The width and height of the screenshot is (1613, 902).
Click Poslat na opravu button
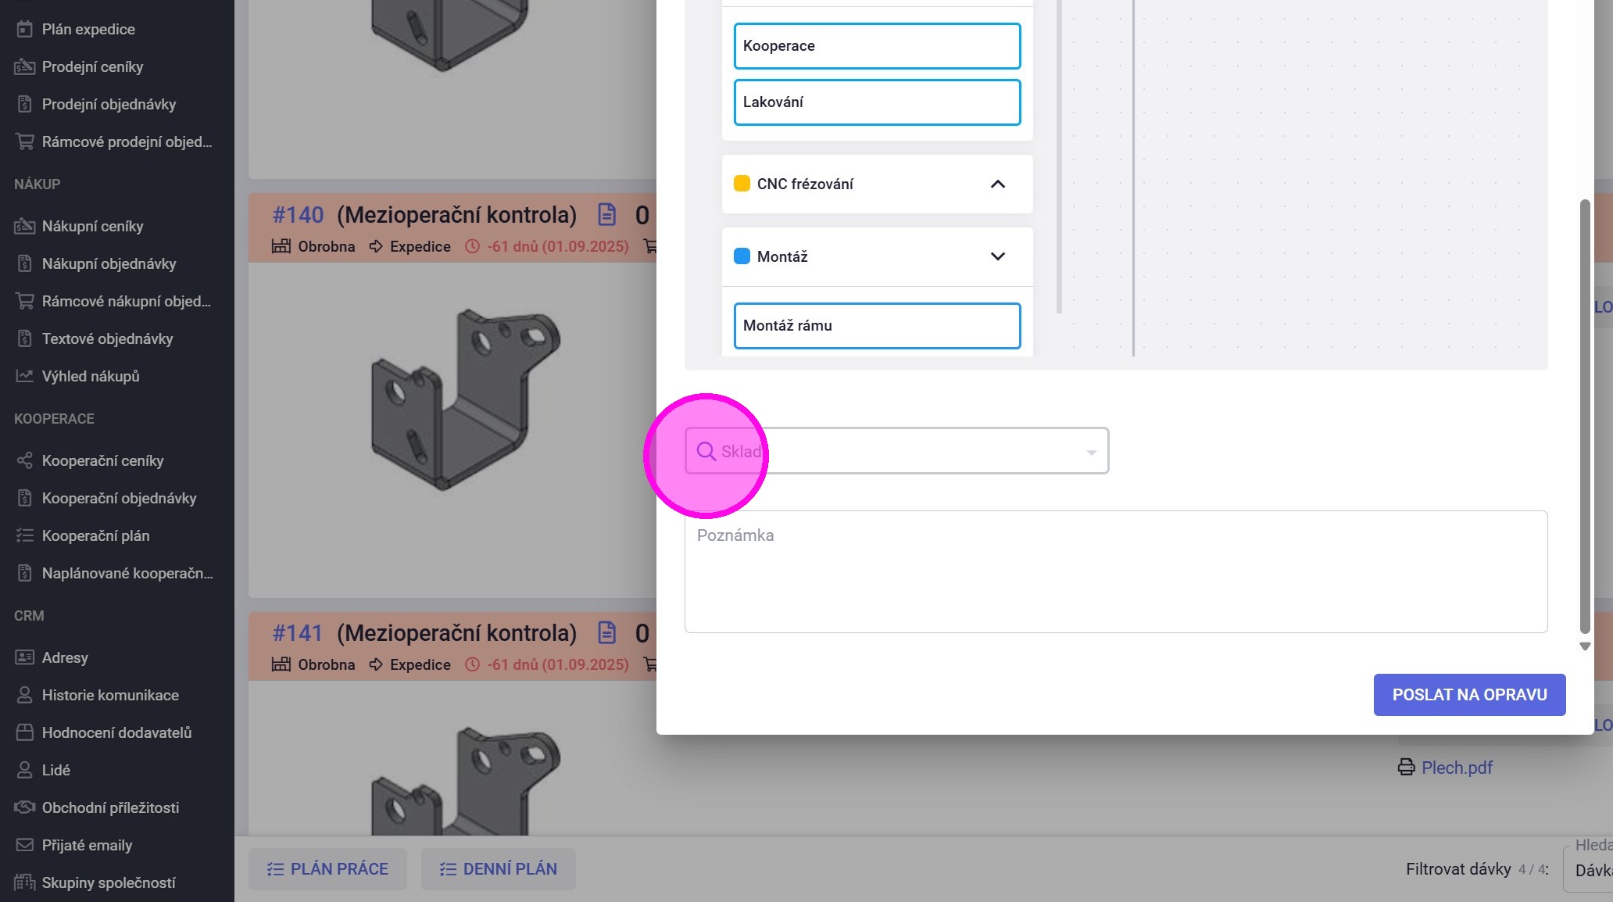pyautogui.click(x=1469, y=695)
